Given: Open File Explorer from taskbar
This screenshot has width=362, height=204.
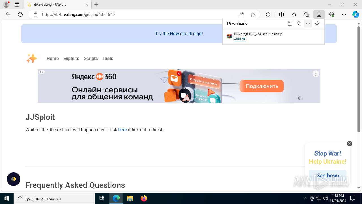Looking at the screenshot, I should [130, 198].
